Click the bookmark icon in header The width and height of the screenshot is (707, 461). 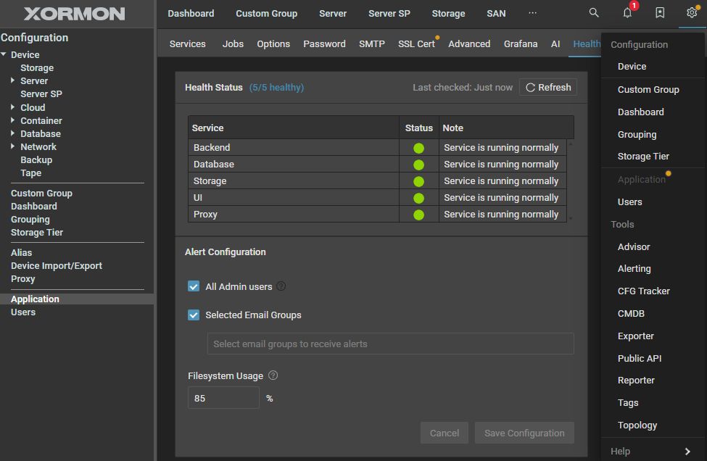pos(659,13)
